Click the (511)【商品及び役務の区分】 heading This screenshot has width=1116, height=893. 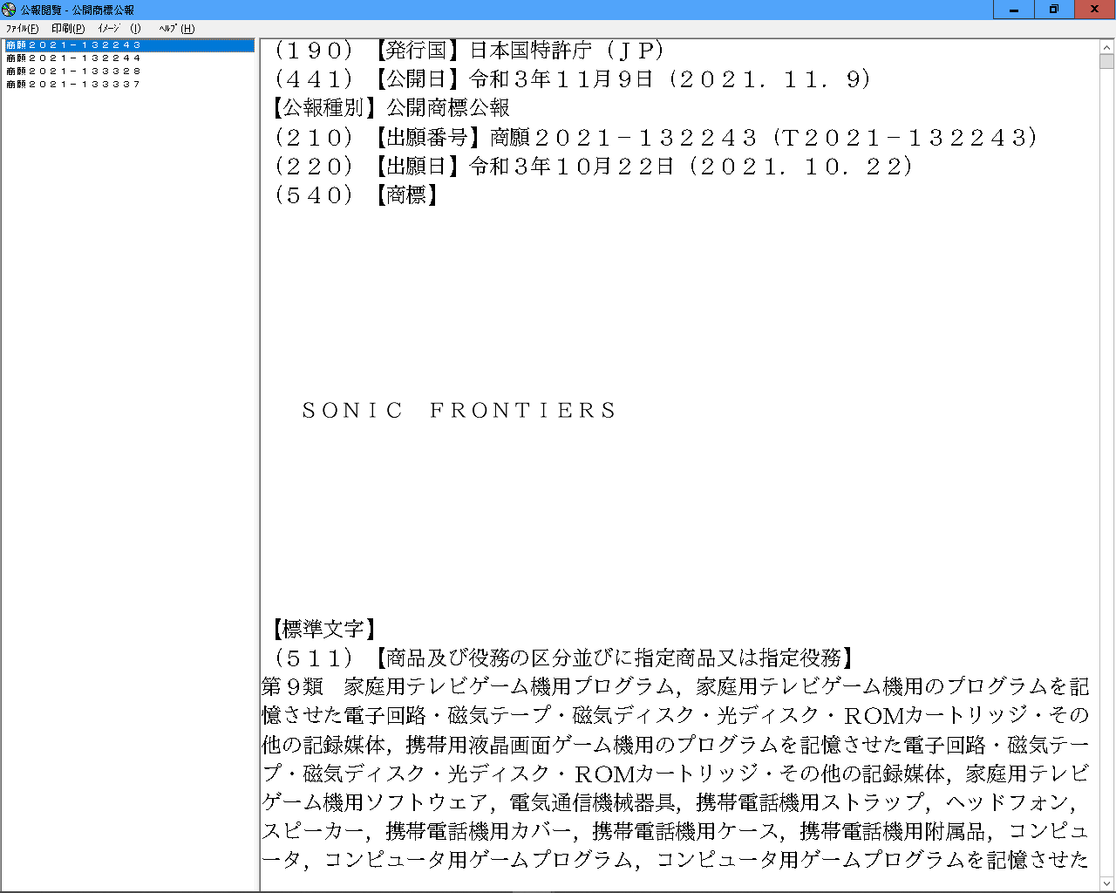click(x=563, y=658)
